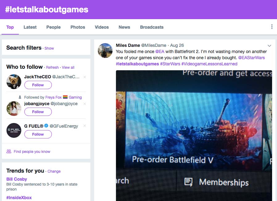Switch to the Photos tab

coord(78,27)
